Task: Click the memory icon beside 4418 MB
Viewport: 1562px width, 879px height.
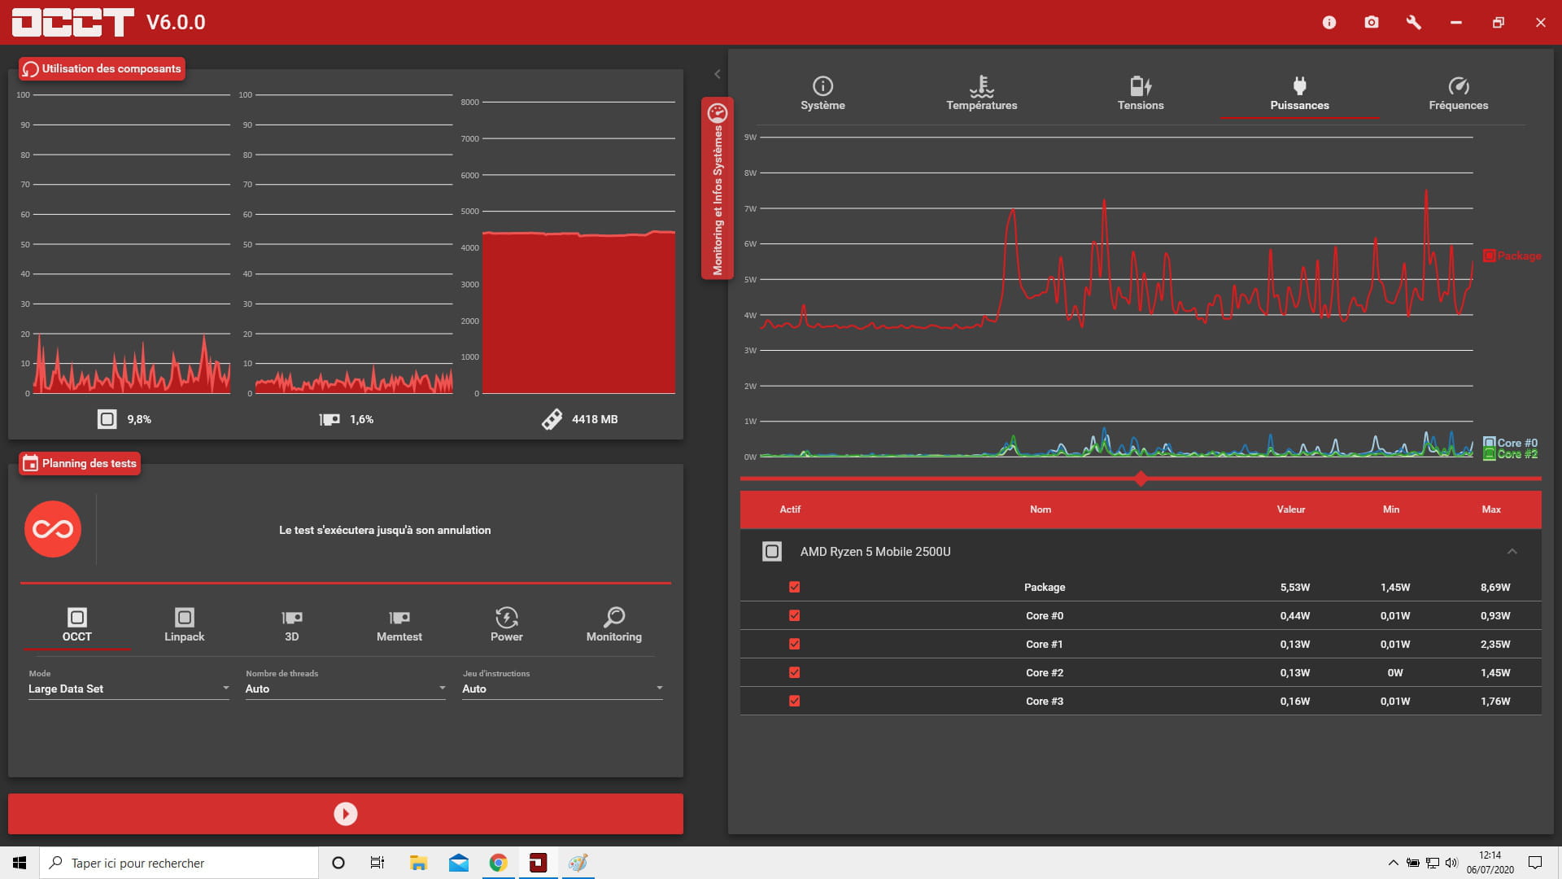Action: coord(552,419)
